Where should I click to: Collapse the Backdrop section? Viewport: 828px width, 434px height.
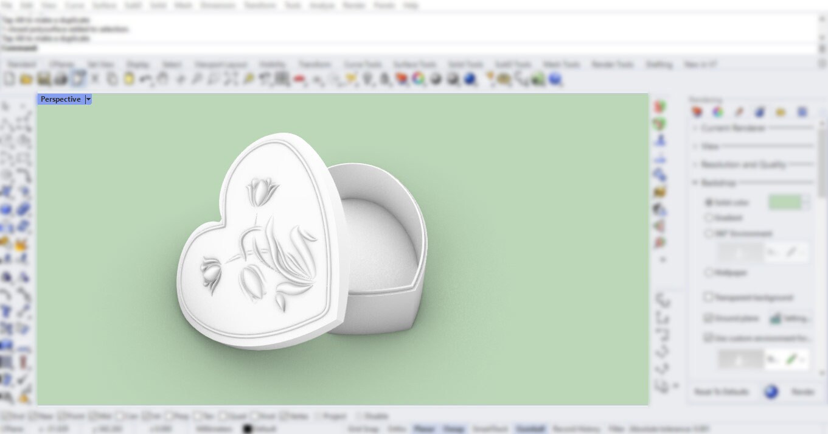[695, 183]
